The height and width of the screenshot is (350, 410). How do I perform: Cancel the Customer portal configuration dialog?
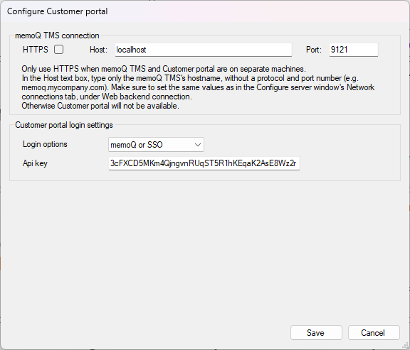374,333
